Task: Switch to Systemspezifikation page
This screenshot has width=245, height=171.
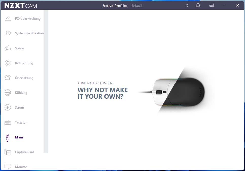Action: pyautogui.click(x=29, y=33)
